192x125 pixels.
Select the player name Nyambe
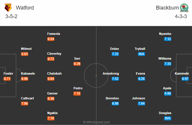(x=165, y=34)
